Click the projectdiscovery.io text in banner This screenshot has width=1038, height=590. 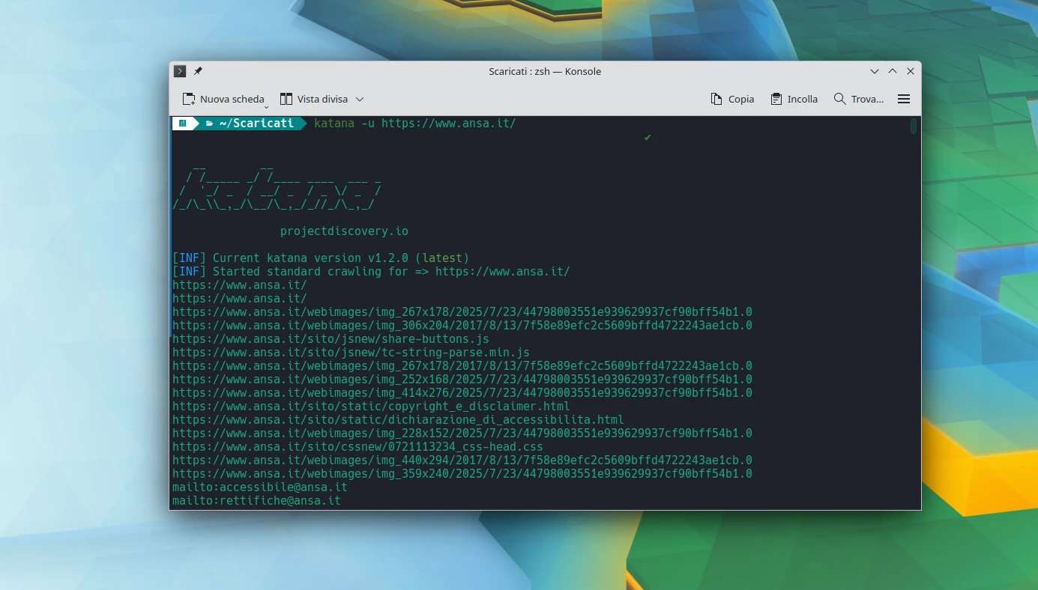click(344, 231)
